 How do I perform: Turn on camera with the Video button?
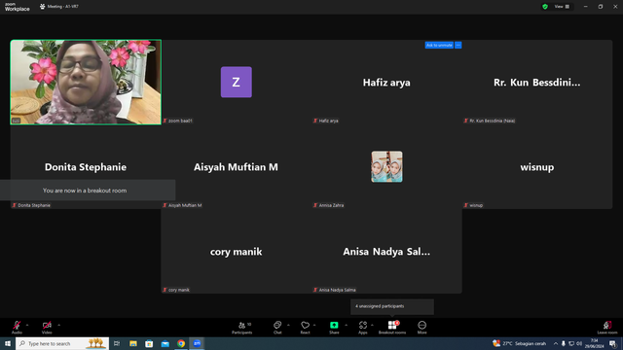click(47, 328)
